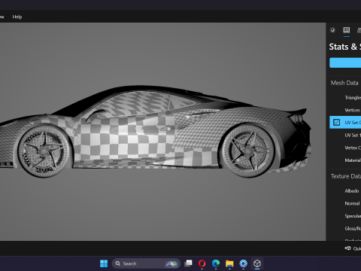Click the car model in the viewport
Viewport: 361px width, 271px height.
(156, 132)
